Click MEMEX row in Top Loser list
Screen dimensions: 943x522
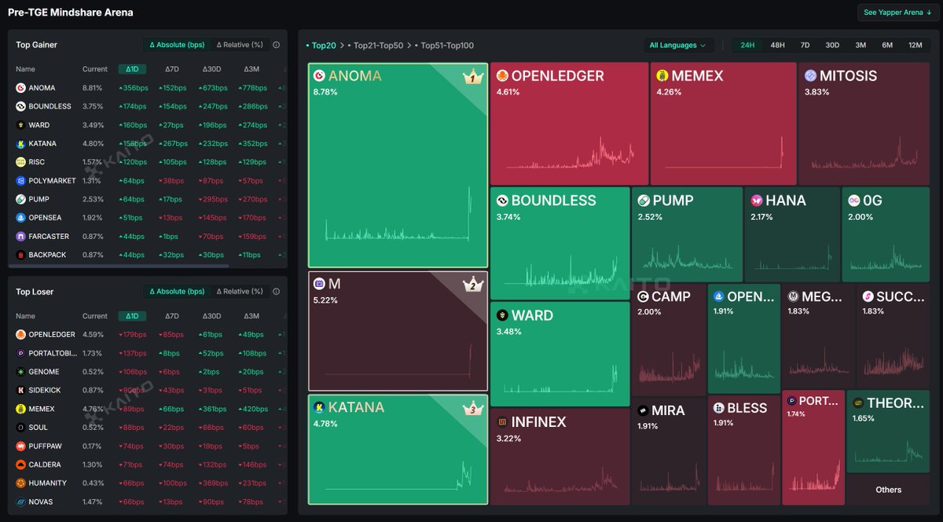pos(148,409)
